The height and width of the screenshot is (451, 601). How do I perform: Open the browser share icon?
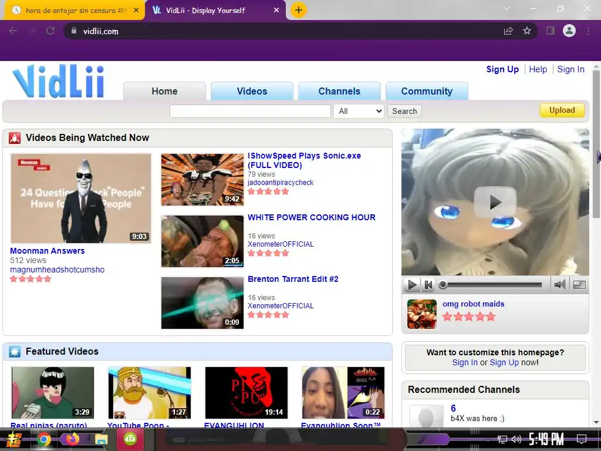click(508, 31)
